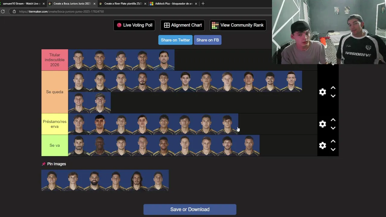Select the second player in the Préstamo/reserva row

[x=100, y=124]
